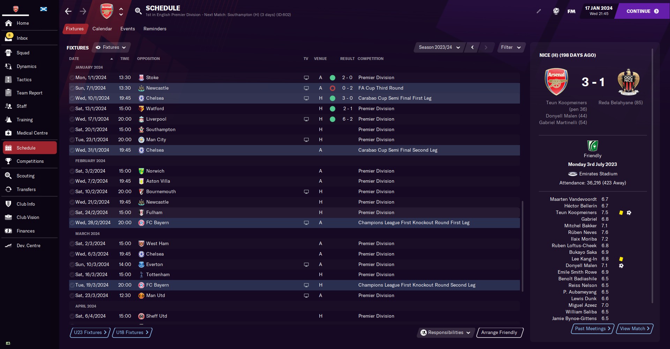Screen dimensions: 670x349
Task: Click the pencil edit icon in top bar
Action: 539,11
